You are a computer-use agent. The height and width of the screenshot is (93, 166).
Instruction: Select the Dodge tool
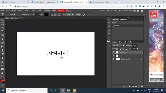tap(2, 54)
